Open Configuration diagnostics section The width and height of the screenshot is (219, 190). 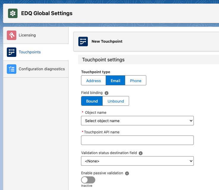pos(36,69)
